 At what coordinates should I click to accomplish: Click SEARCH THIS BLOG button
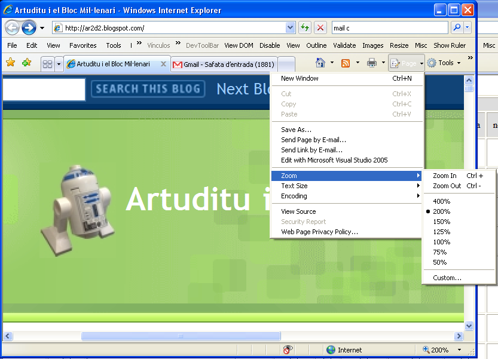148,89
